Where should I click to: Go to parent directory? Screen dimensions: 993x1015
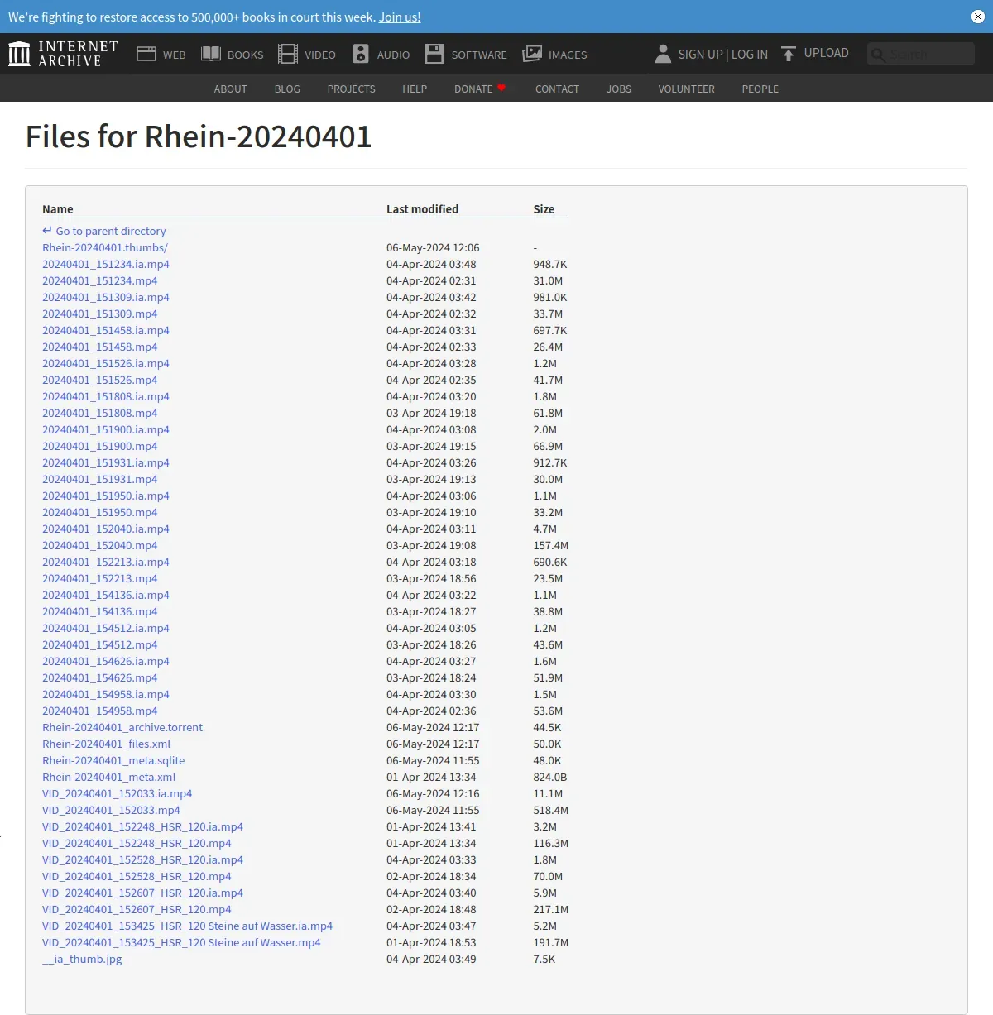tap(104, 231)
